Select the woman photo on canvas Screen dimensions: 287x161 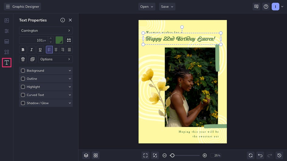191,87
